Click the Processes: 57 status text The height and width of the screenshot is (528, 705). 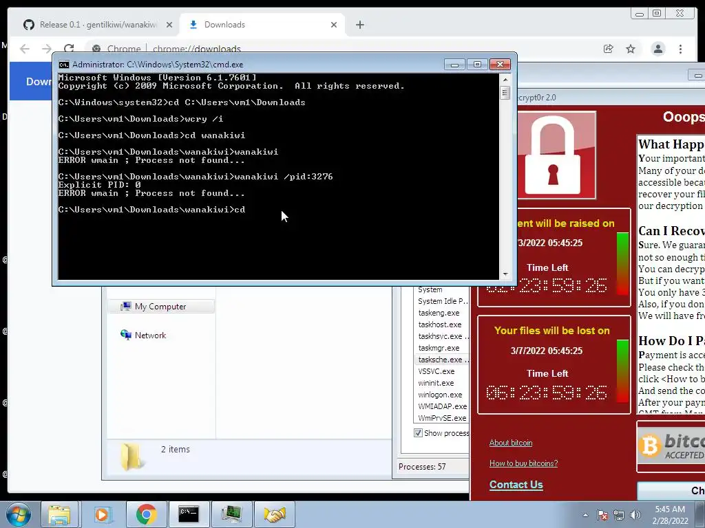(422, 467)
